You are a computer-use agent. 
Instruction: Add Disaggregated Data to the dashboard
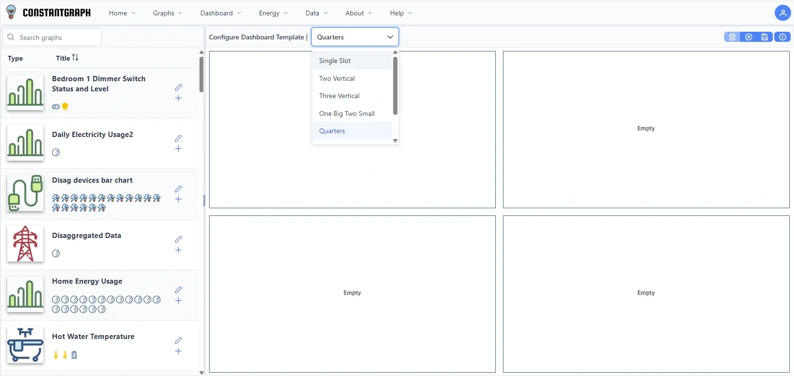(x=178, y=250)
